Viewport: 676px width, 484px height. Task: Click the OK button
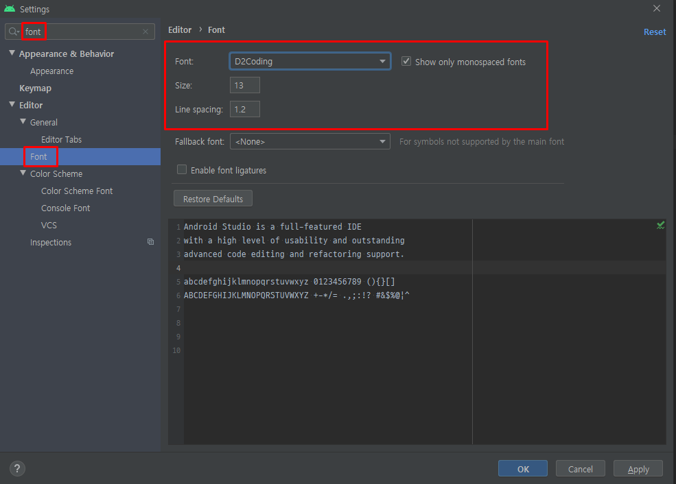tap(523, 468)
